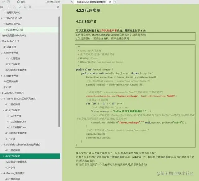Click the channel.exchangeDeclare red code line
Image resolution: width=199 pixels, height=181 pixels.
click(x=131, y=96)
